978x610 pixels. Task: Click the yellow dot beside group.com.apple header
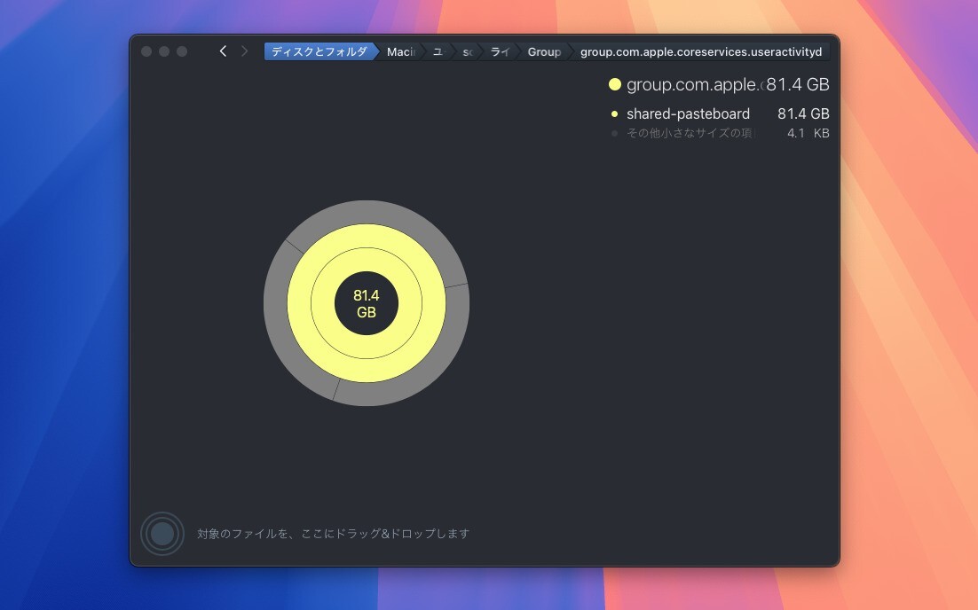click(x=614, y=85)
